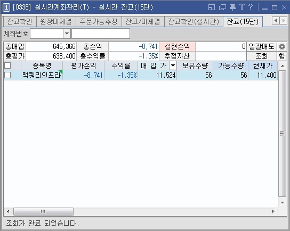Open the 계좌번호 account dropdown arrow
Image resolution: width=290 pixels, height=231 pixels.
pyautogui.click(x=67, y=34)
